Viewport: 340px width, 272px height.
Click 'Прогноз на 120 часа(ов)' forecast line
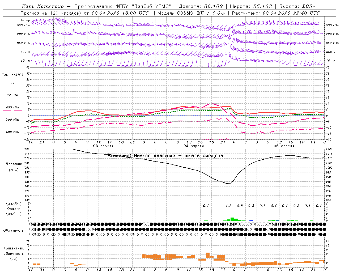coord(51,13)
